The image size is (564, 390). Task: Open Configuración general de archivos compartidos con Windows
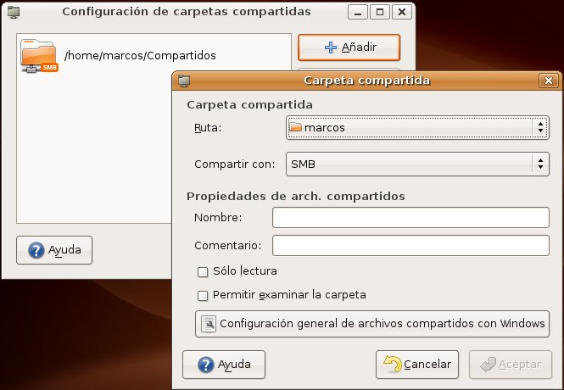coord(372,324)
